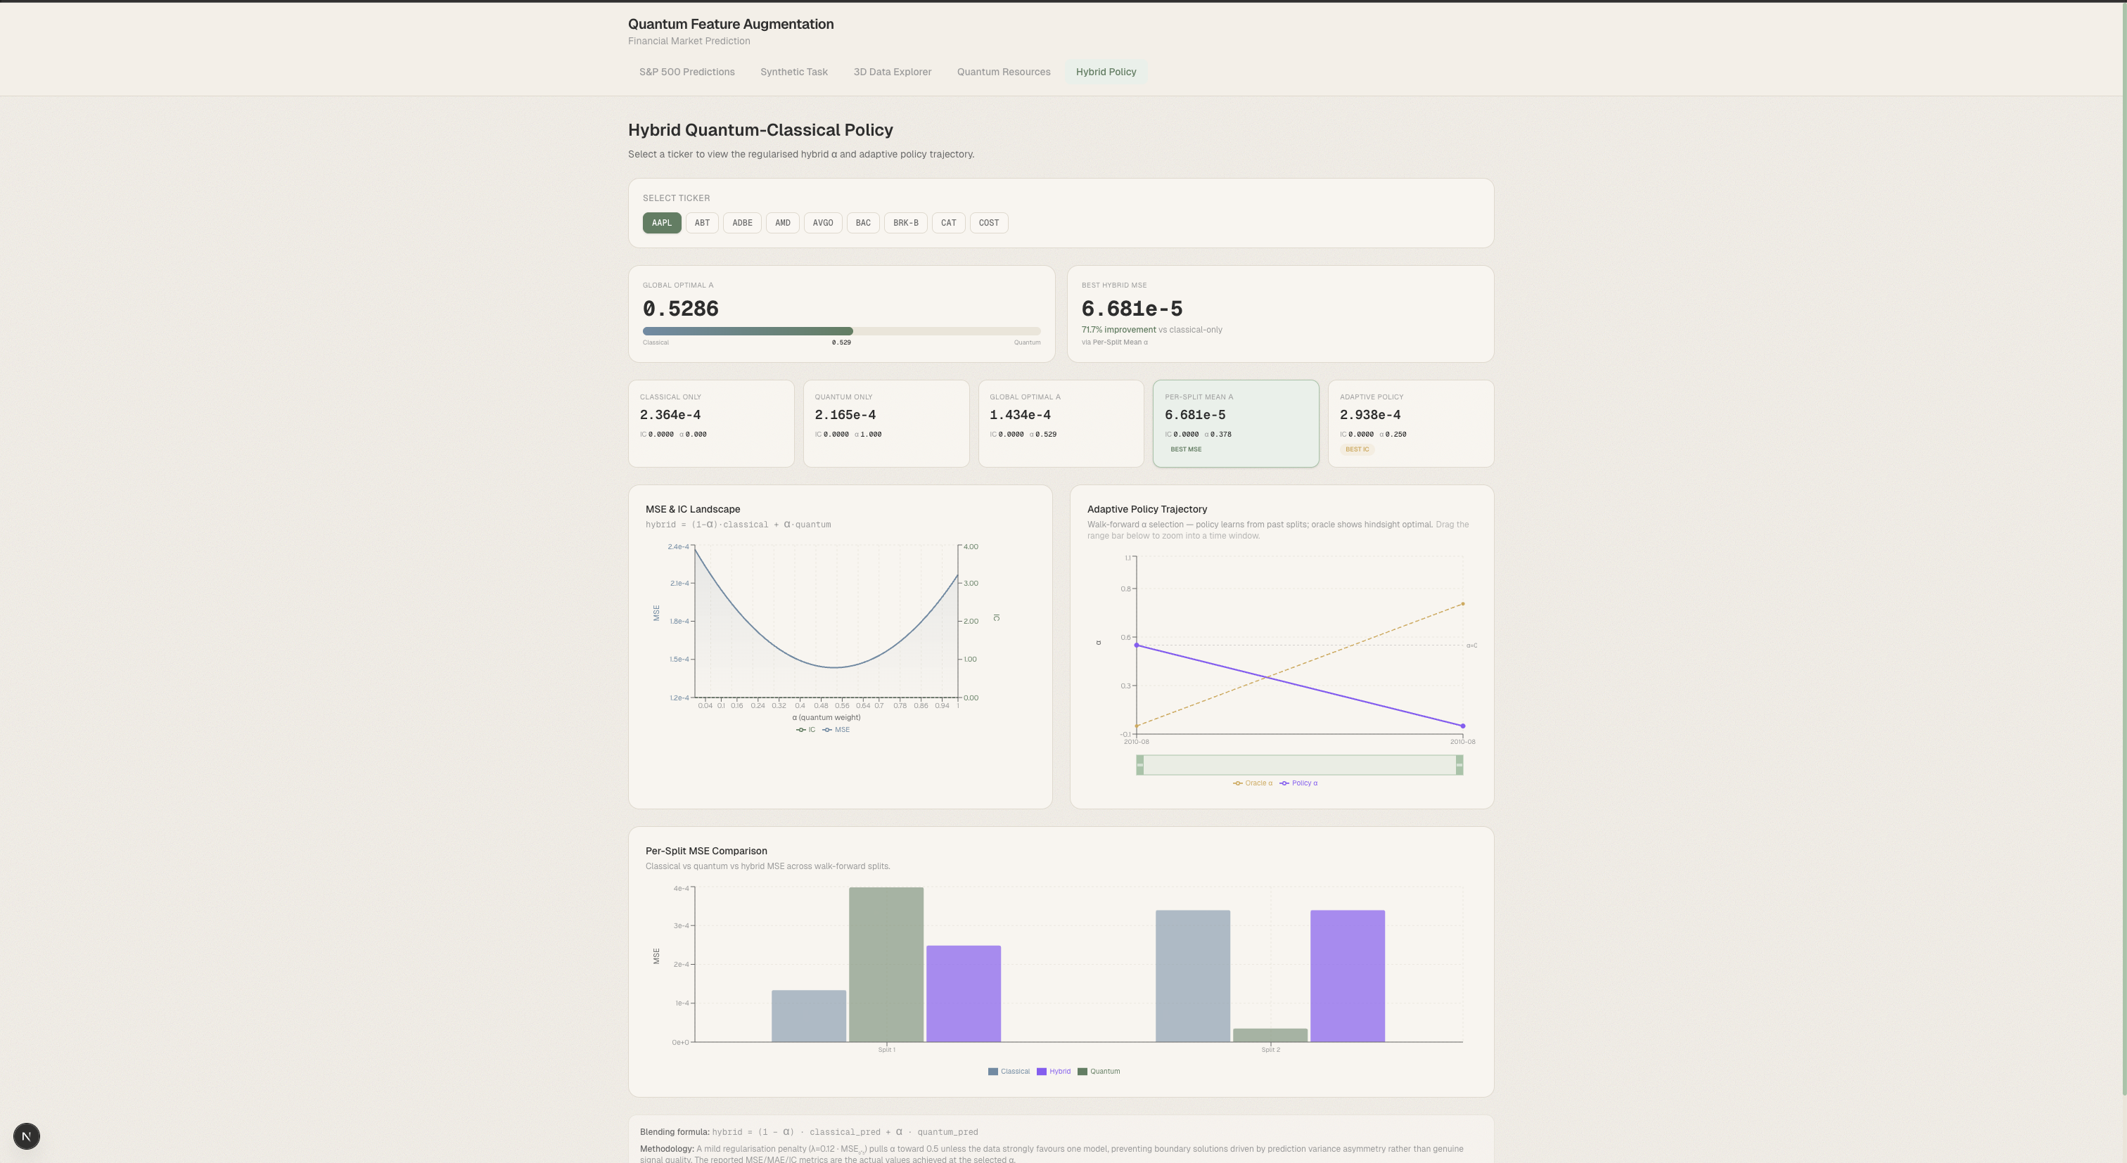The width and height of the screenshot is (2127, 1163).
Task: Click the Per-Split Mean α card
Action: (1235, 423)
